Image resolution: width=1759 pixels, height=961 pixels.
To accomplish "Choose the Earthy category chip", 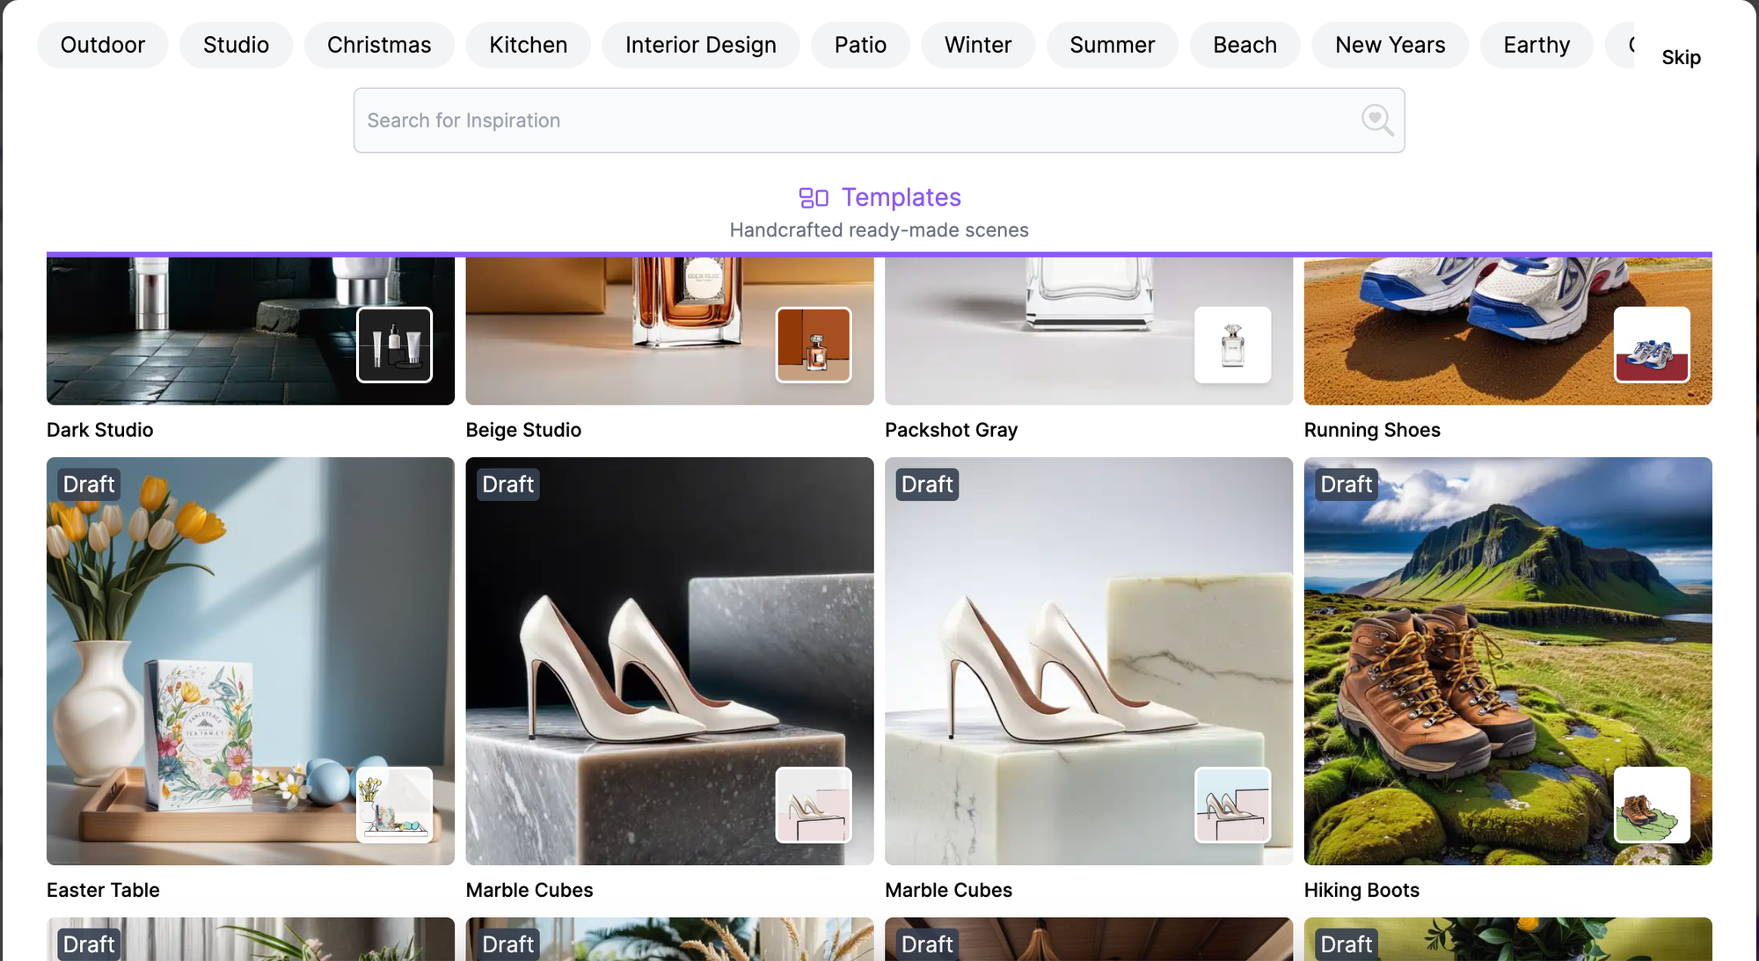I will point(1536,45).
